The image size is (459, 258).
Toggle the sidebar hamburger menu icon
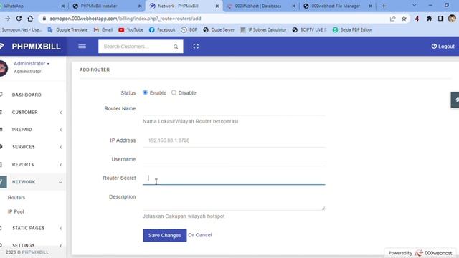82,46
